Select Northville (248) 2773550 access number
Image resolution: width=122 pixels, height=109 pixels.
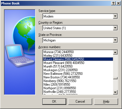pos(78,92)
